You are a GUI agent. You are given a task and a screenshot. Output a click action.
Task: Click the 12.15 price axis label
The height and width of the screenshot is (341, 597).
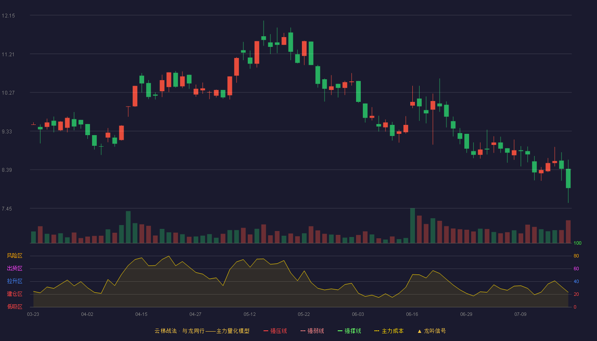click(x=8, y=16)
